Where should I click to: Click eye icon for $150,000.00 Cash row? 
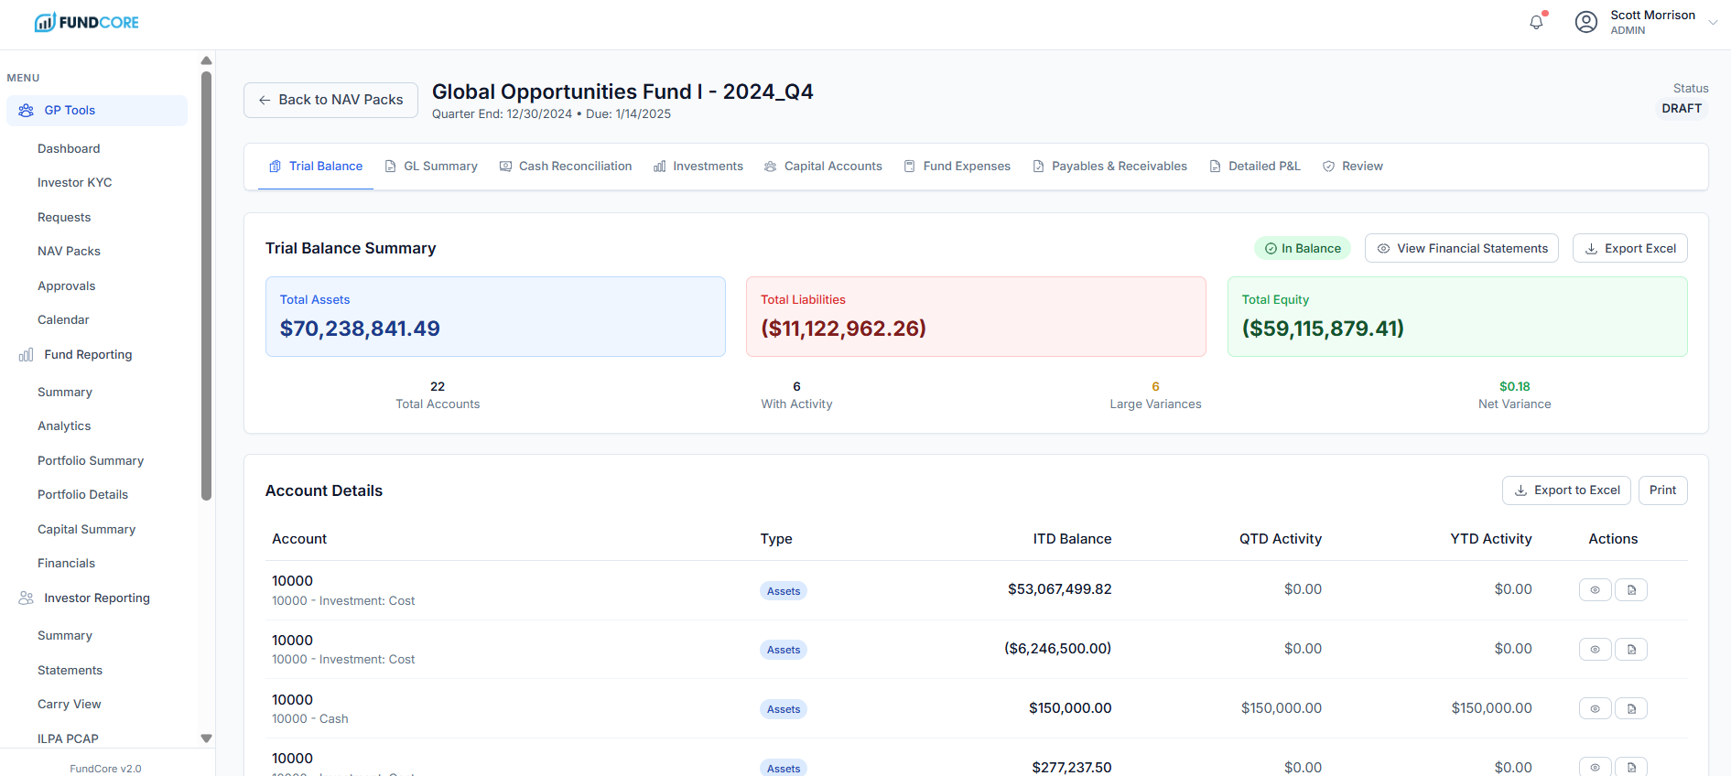tap(1595, 708)
